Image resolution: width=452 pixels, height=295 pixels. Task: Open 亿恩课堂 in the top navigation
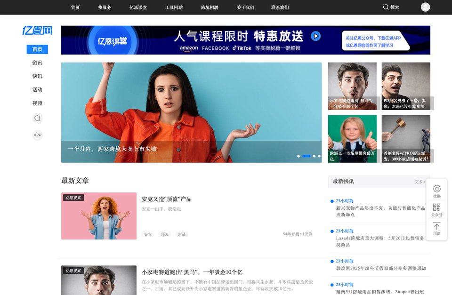point(138,8)
